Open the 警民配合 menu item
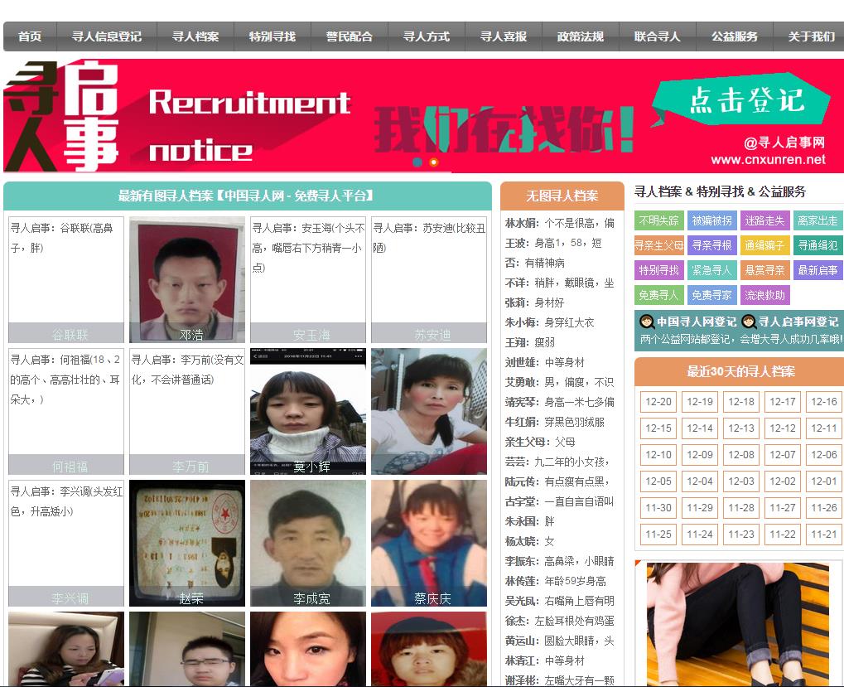Screen dimensions: 844x687 pos(350,36)
